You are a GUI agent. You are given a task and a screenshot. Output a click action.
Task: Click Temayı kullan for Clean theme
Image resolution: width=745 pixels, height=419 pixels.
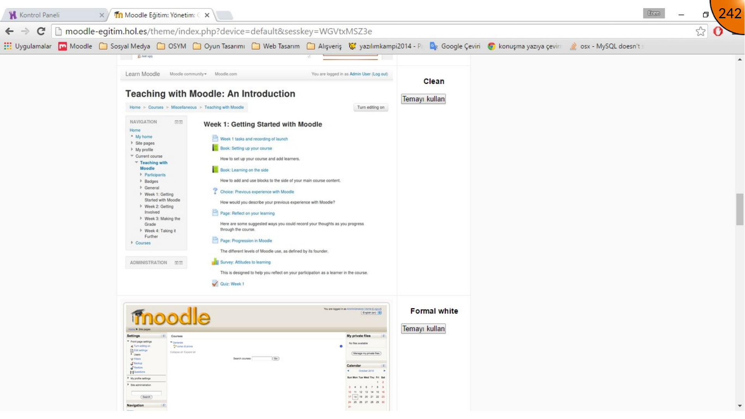pyautogui.click(x=423, y=99)
